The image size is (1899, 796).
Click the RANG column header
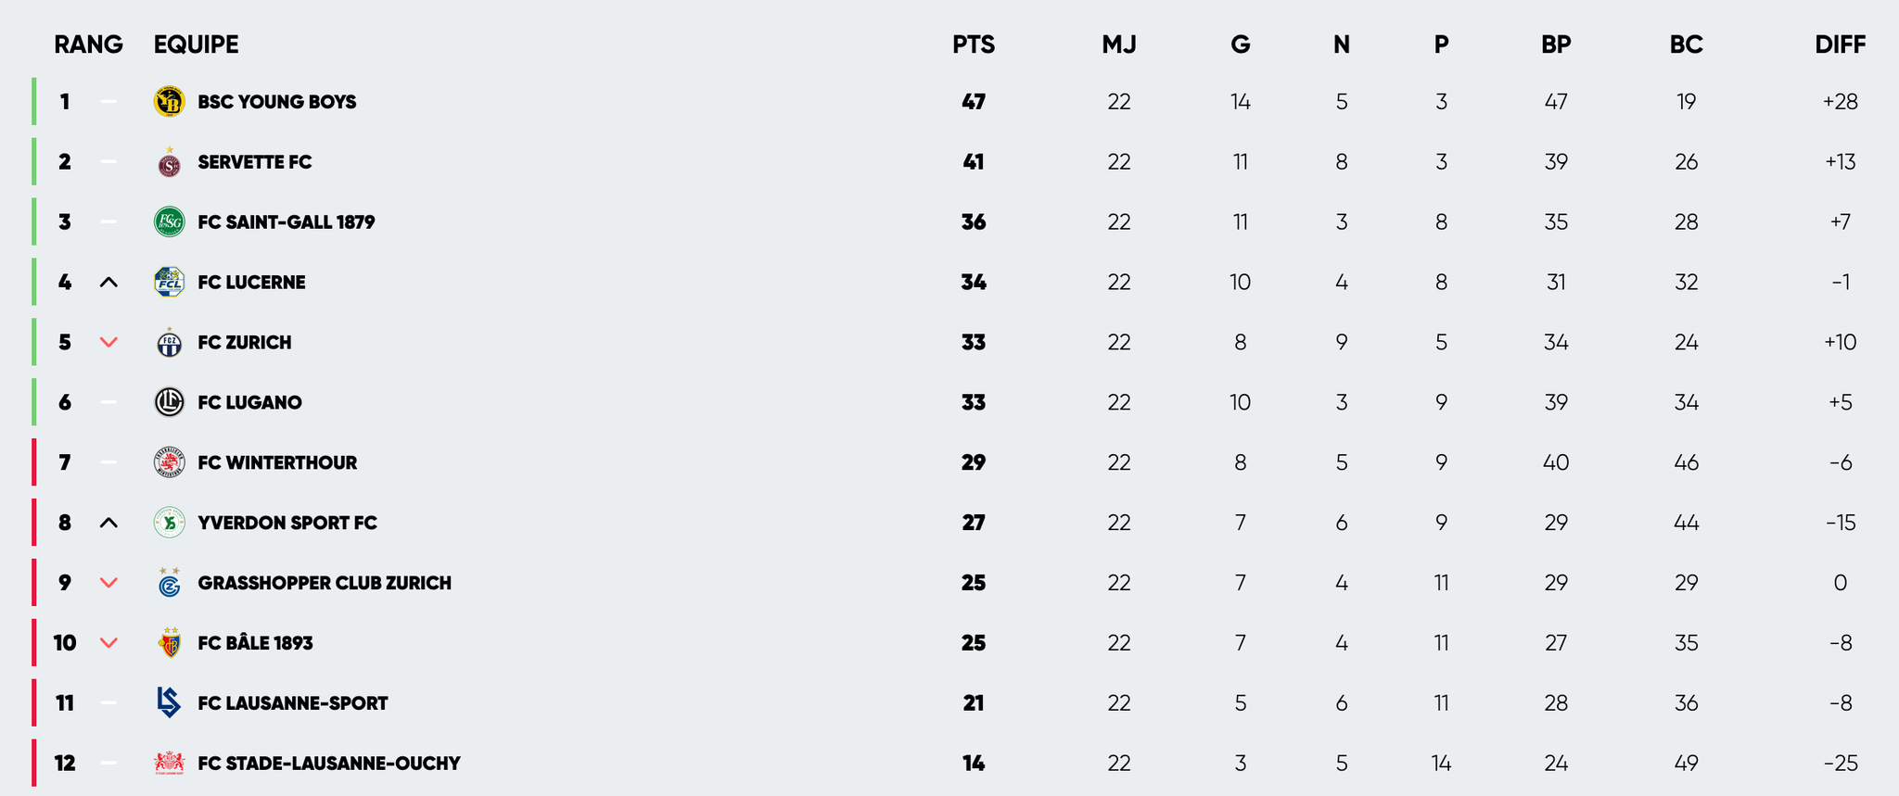click(88, 44)
